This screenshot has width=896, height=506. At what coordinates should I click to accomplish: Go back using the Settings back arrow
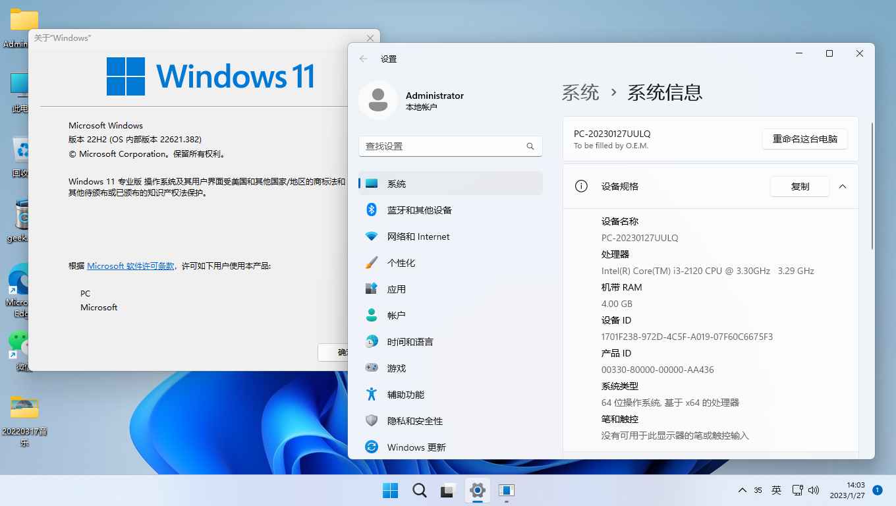point(363,59)
